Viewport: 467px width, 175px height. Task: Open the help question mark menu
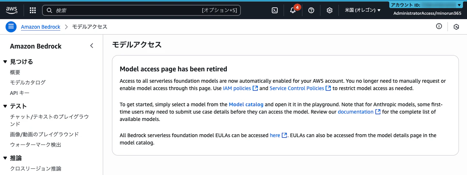(311, 10)
